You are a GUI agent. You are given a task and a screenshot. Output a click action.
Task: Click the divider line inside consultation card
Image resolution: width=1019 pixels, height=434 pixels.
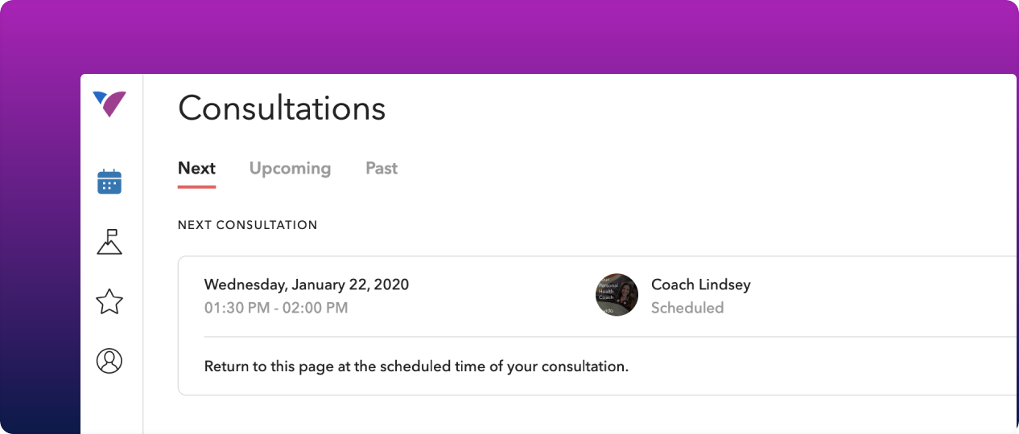pos(563,337)
